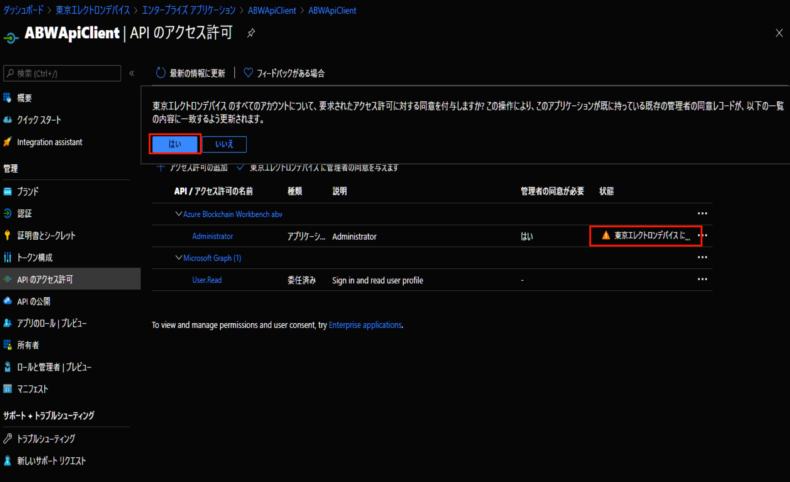The image size is (790, 482).
Task: Click the 概要 grid icon
Action: tap(7, 98)
